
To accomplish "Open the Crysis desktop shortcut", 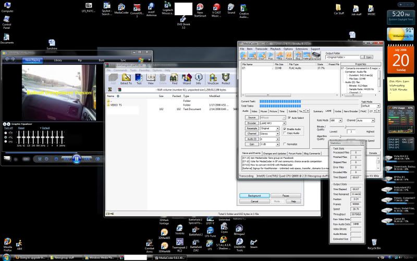I will click(224, 228).
